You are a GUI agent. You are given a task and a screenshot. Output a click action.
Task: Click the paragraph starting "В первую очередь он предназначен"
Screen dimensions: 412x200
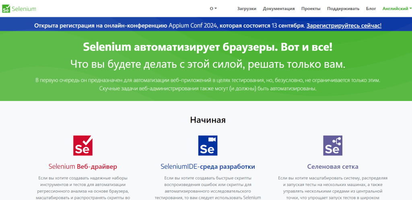208,80
